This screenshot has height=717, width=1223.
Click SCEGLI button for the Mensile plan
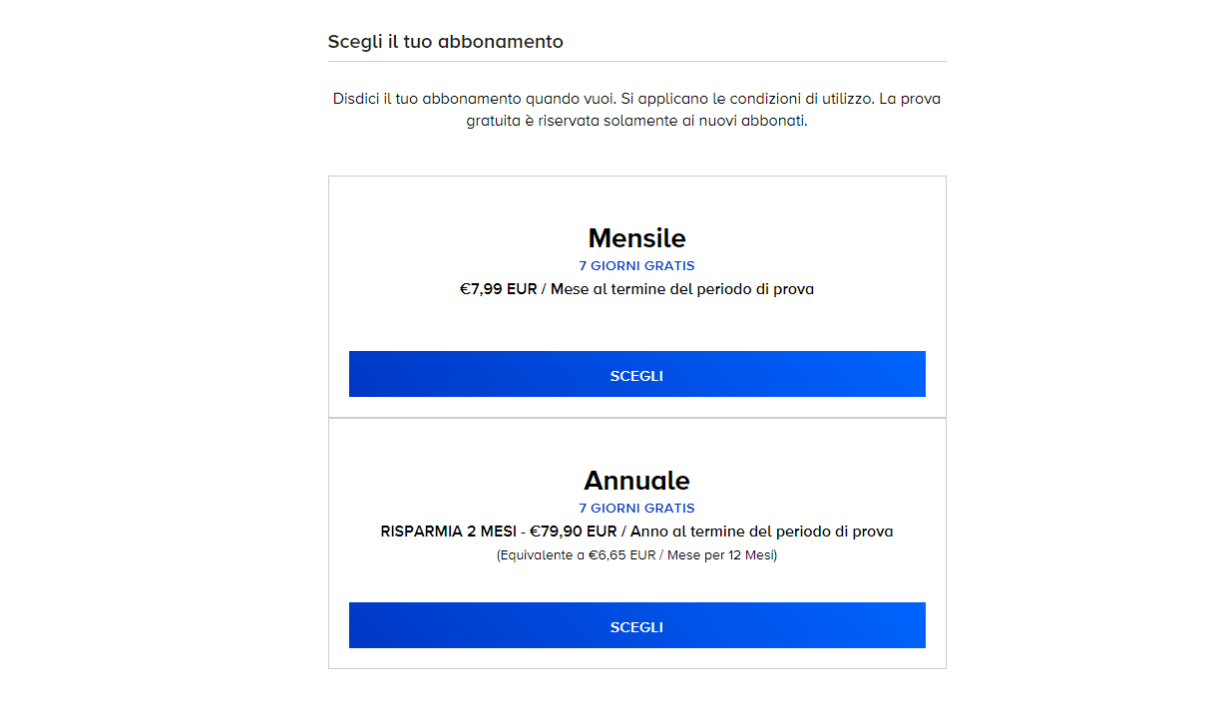(x=636, y=375)
